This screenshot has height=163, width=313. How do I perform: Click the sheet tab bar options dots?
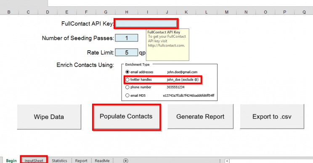coord(220,160)
